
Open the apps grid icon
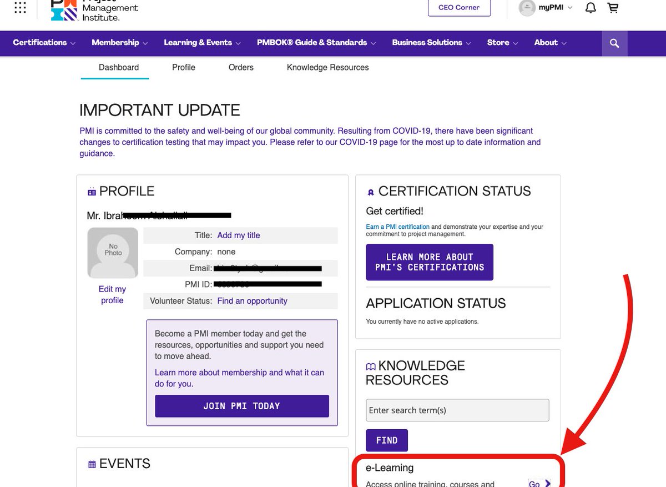[20, 7]
